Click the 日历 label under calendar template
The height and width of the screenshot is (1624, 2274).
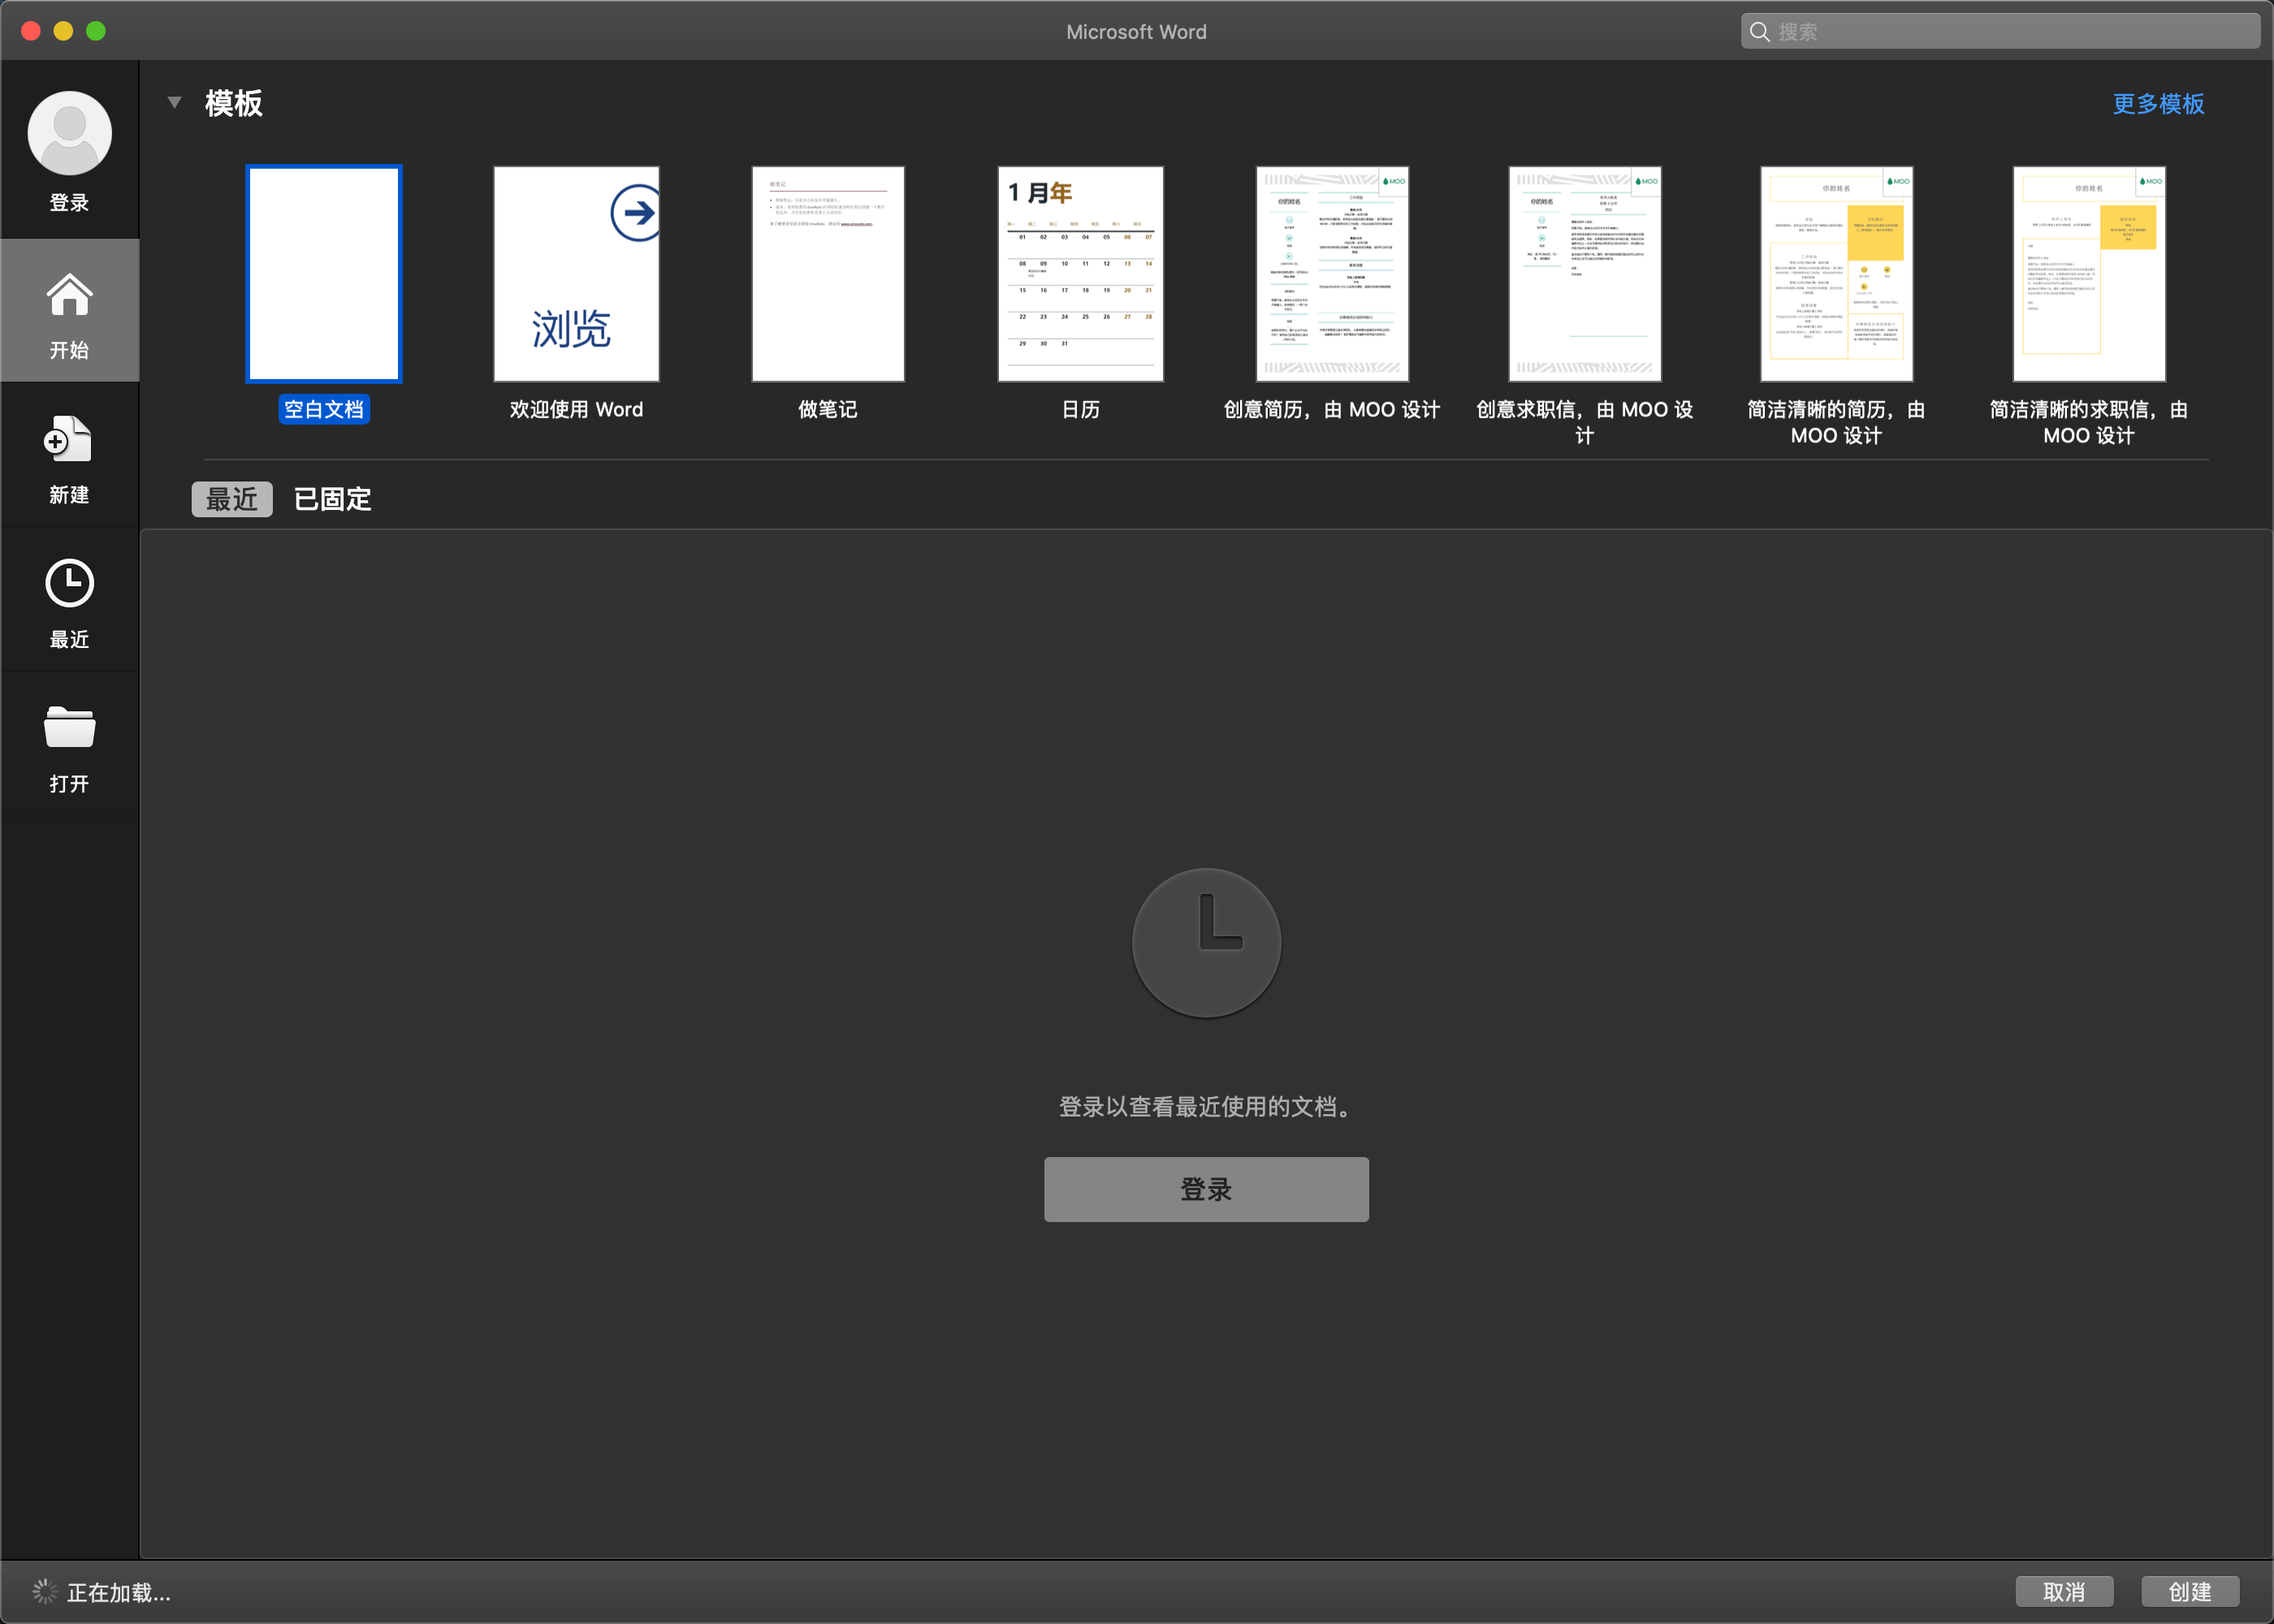coord(1080,409)
